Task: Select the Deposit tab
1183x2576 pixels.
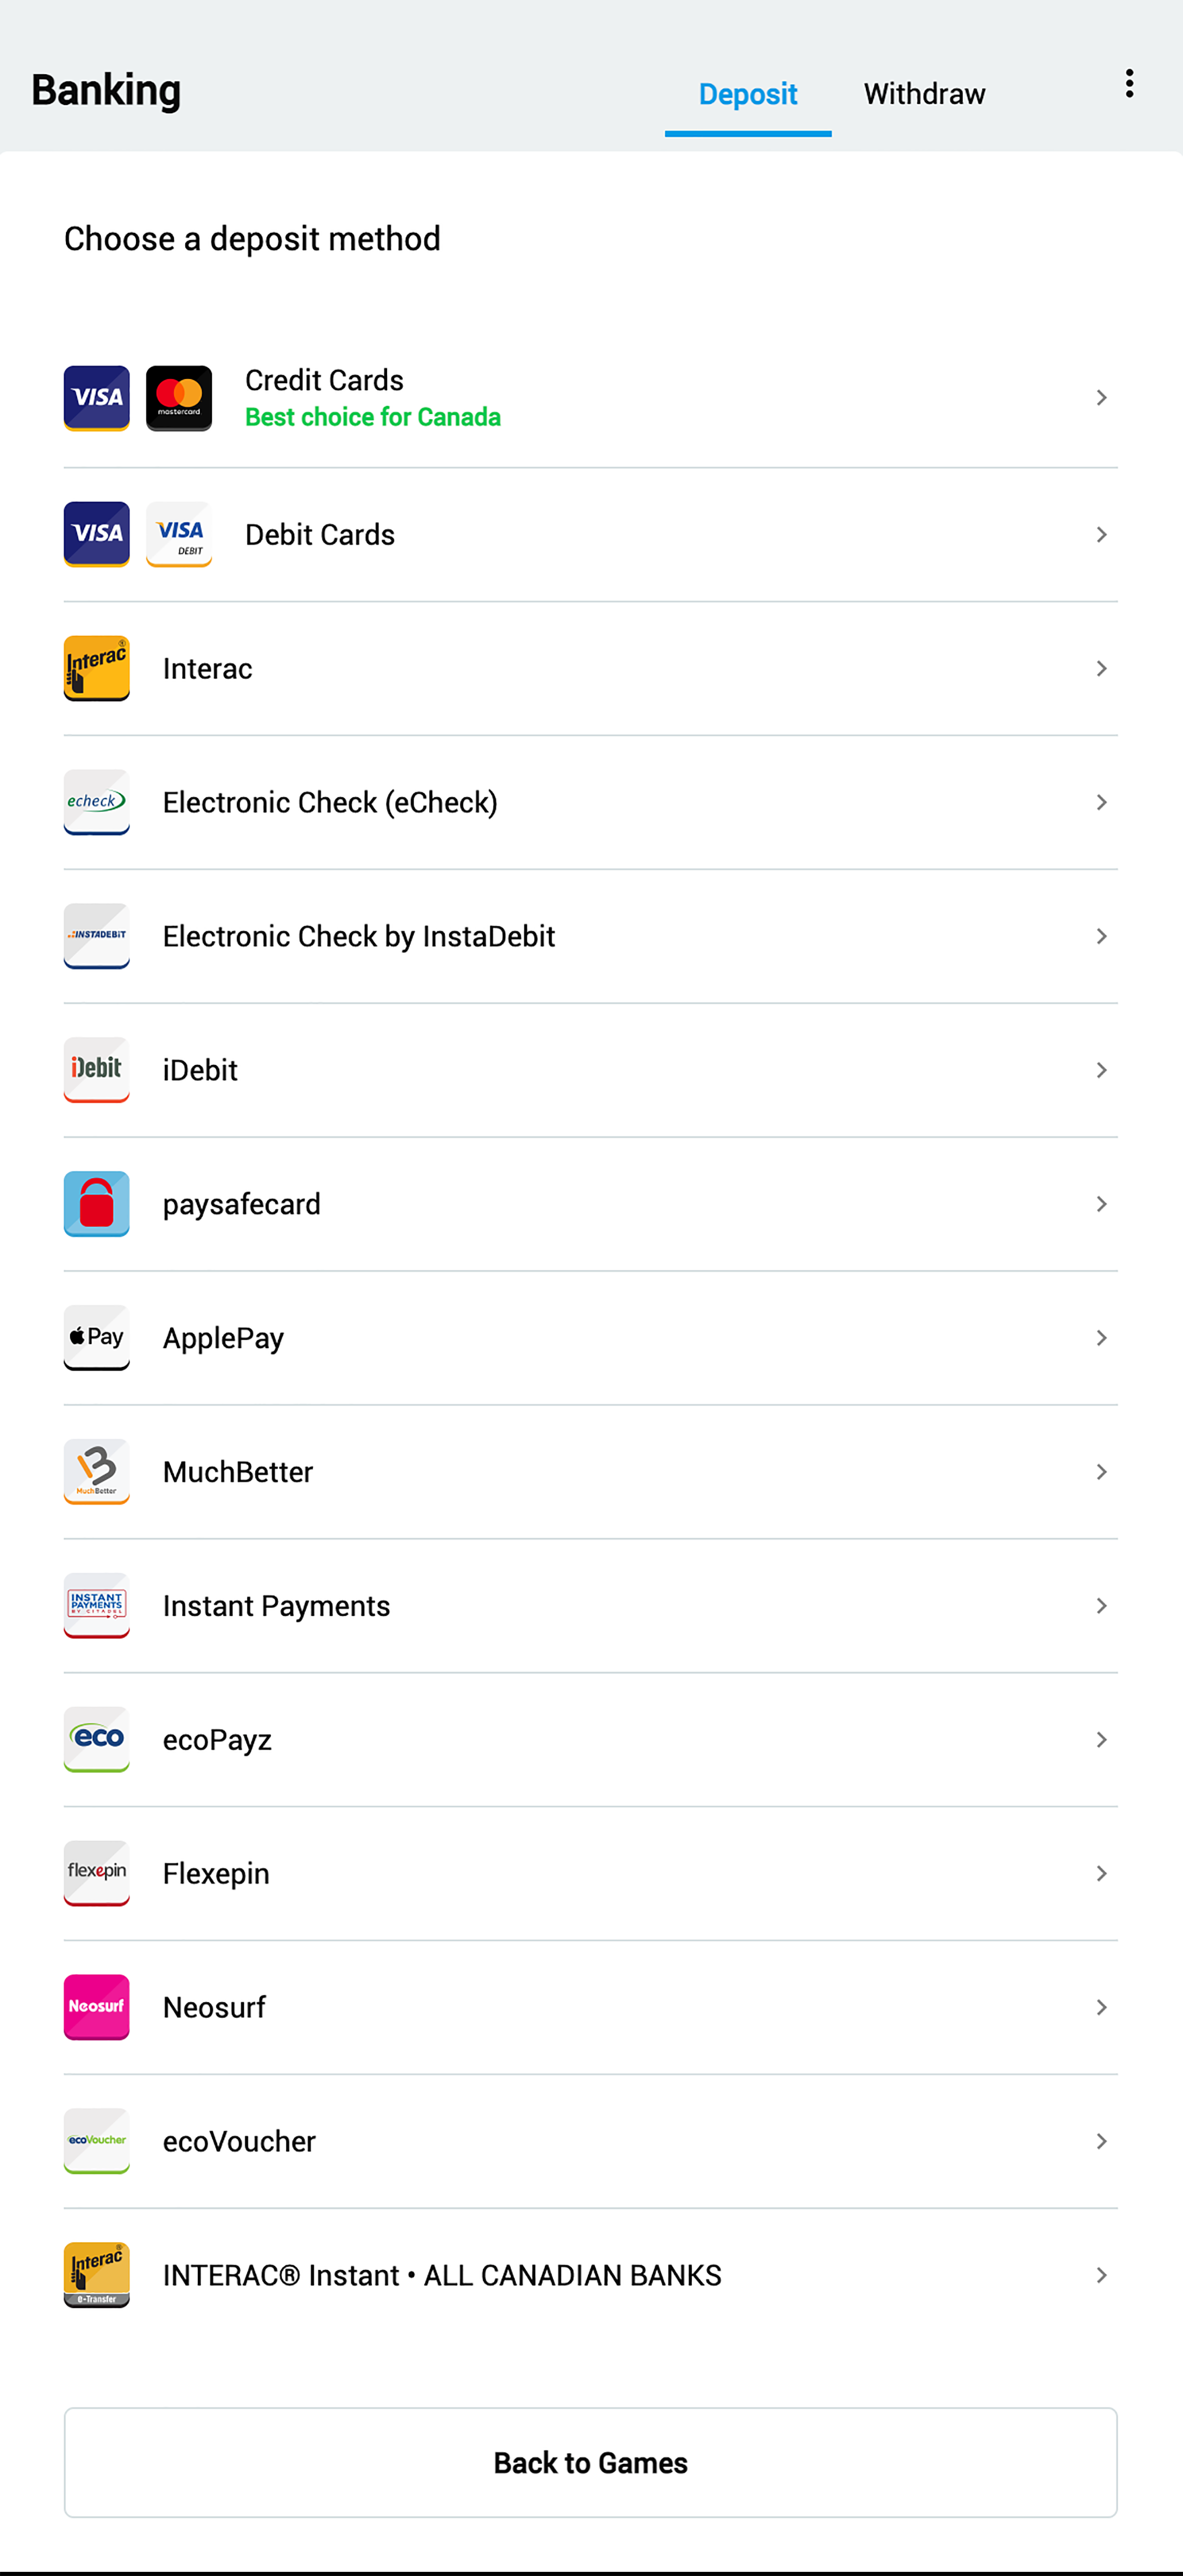Action: coord(747,94)
